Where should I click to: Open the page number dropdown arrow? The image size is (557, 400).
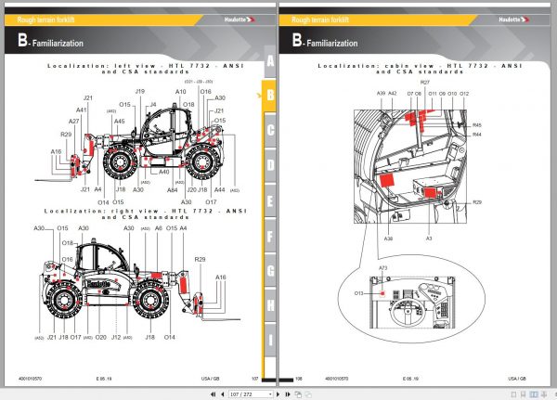coord(270,394)
